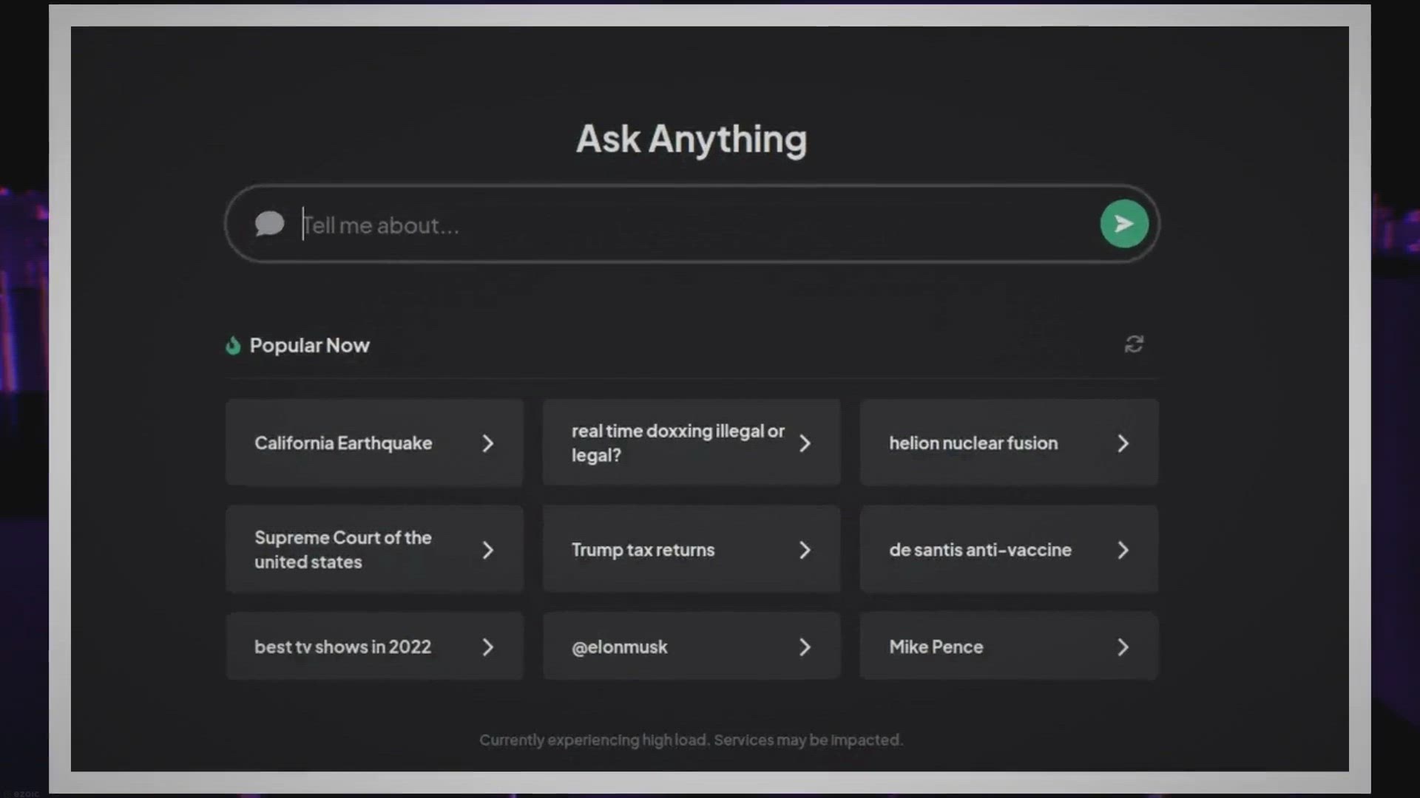
Task: Select the helion nuclear fusion topic
Action: (x=973, y=443)
